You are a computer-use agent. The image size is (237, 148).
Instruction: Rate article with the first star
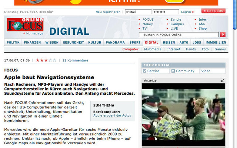[x=38, y=60]
